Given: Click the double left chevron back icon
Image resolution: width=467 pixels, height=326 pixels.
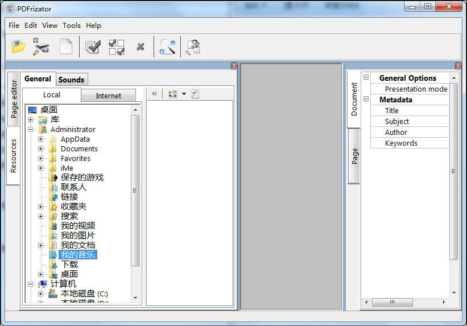Looking at the screenshot, I should [x=154, y=93].
